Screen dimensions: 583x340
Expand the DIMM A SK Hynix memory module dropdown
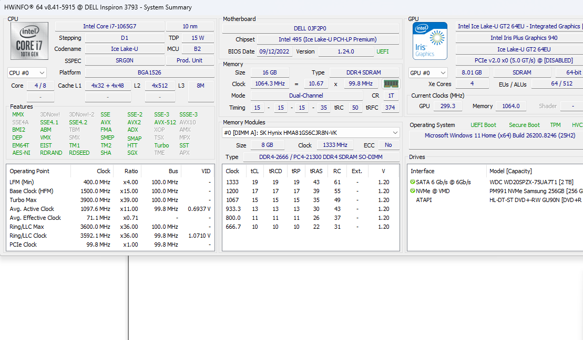tap(311, 133)
